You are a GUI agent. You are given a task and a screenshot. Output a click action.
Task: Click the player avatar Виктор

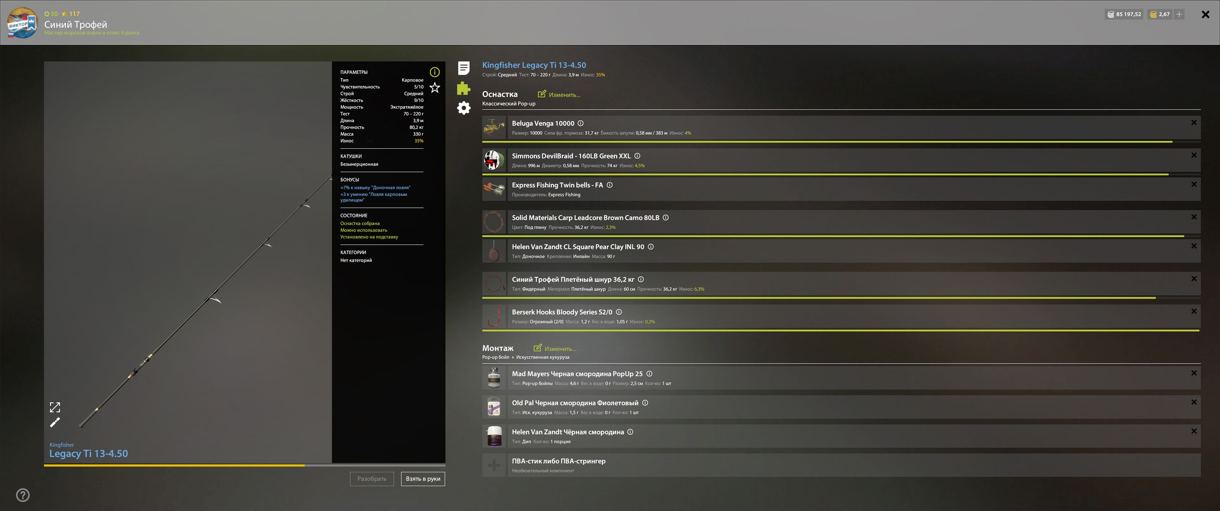coord(22,23)
